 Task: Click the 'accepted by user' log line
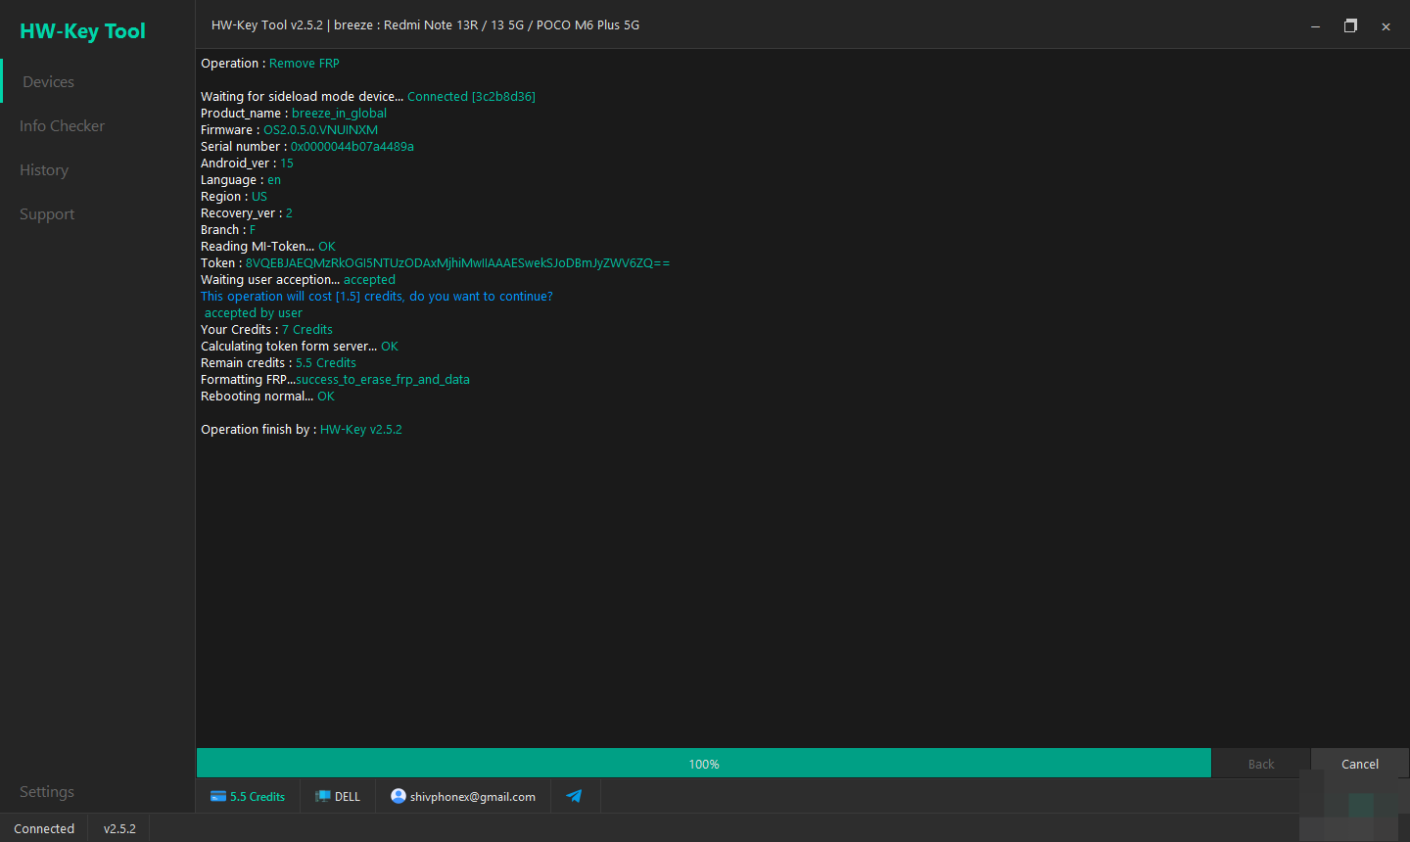coord(254,312)
